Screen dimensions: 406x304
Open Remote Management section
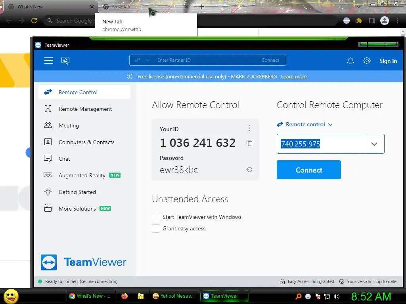coord(84,109)
